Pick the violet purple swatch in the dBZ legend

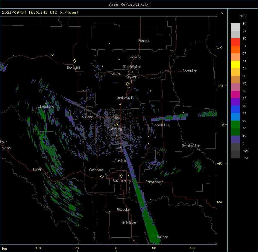pyautogui.click(x=235, y=102)
